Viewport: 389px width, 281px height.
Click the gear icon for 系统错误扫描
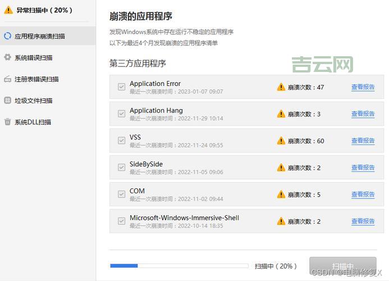click(x=7, y=57)
